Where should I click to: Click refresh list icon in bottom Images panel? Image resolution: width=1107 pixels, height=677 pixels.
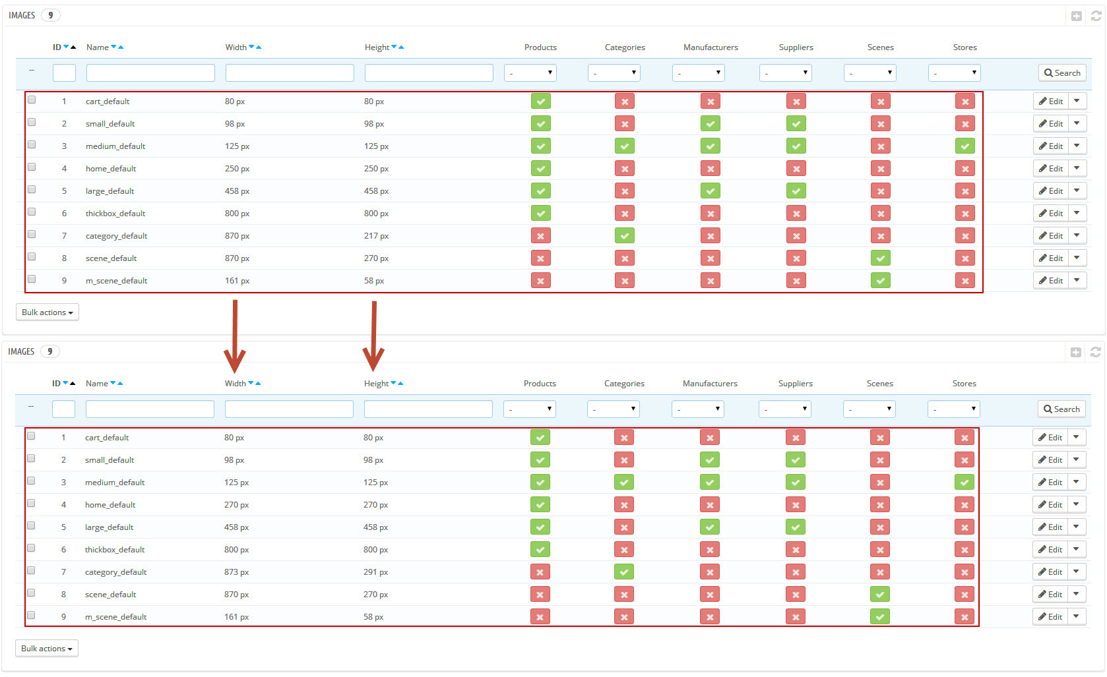1095,352
